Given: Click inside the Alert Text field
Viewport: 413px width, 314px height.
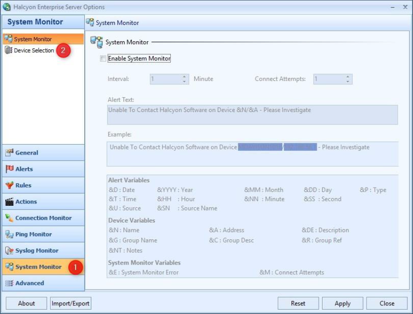Looking at the screenshot, I should (x=253, y=115).
